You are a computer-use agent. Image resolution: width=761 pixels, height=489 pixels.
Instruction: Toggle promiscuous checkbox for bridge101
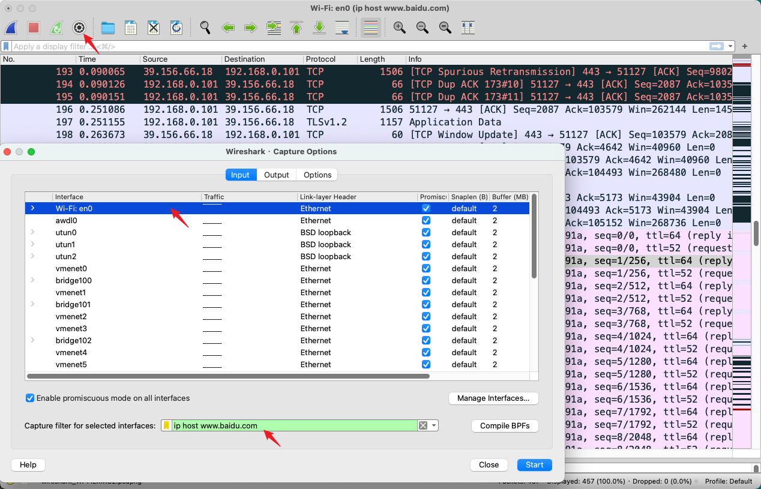pyautogui.click(x=426, y=304)
